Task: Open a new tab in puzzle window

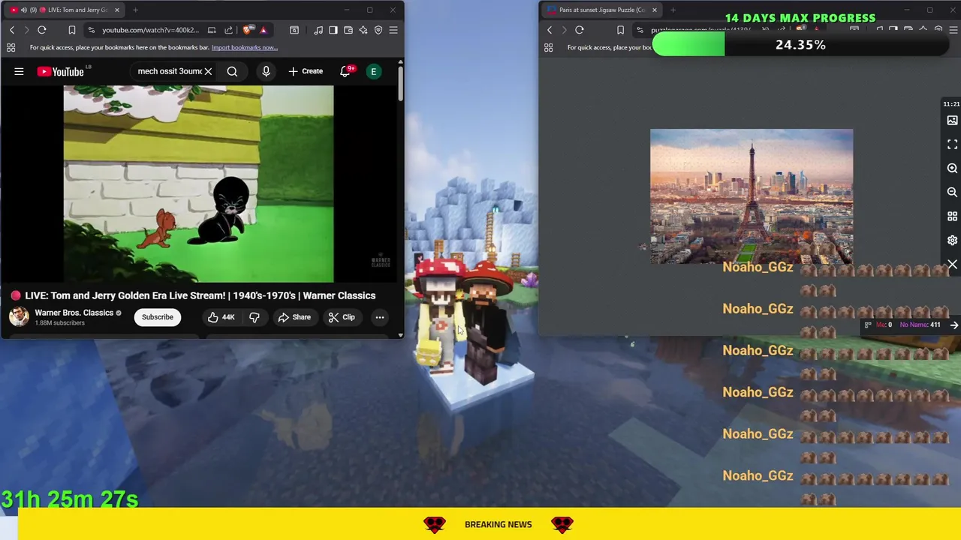Action: [673, 10]
